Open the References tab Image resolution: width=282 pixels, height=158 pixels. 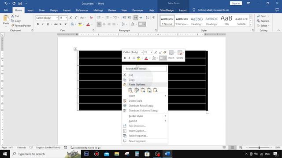click(82, 10)
